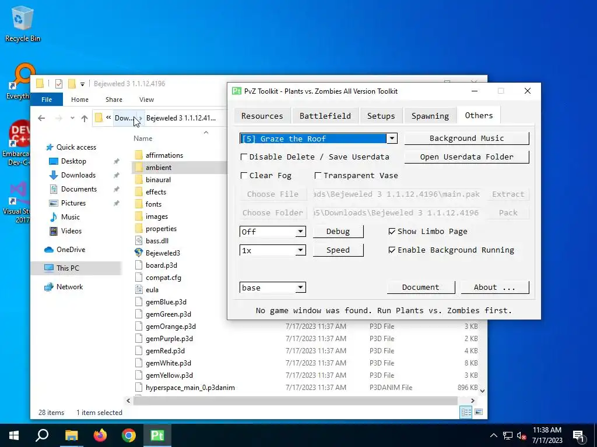Open Explorer View ribbon tab
This screenshot has width=597, height=447.
146,100
